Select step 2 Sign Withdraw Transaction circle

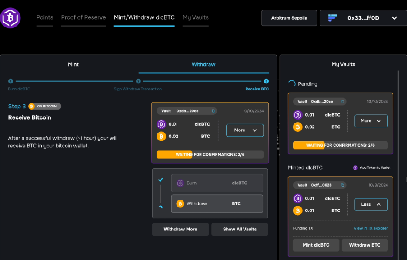pyautogui.click(x=138, y=81)
